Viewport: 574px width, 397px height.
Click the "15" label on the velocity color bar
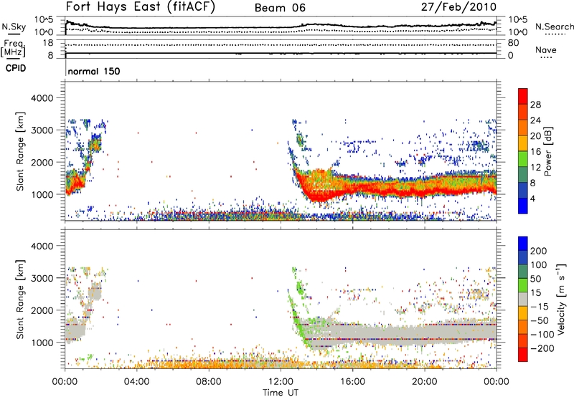[x=535, y=293]
